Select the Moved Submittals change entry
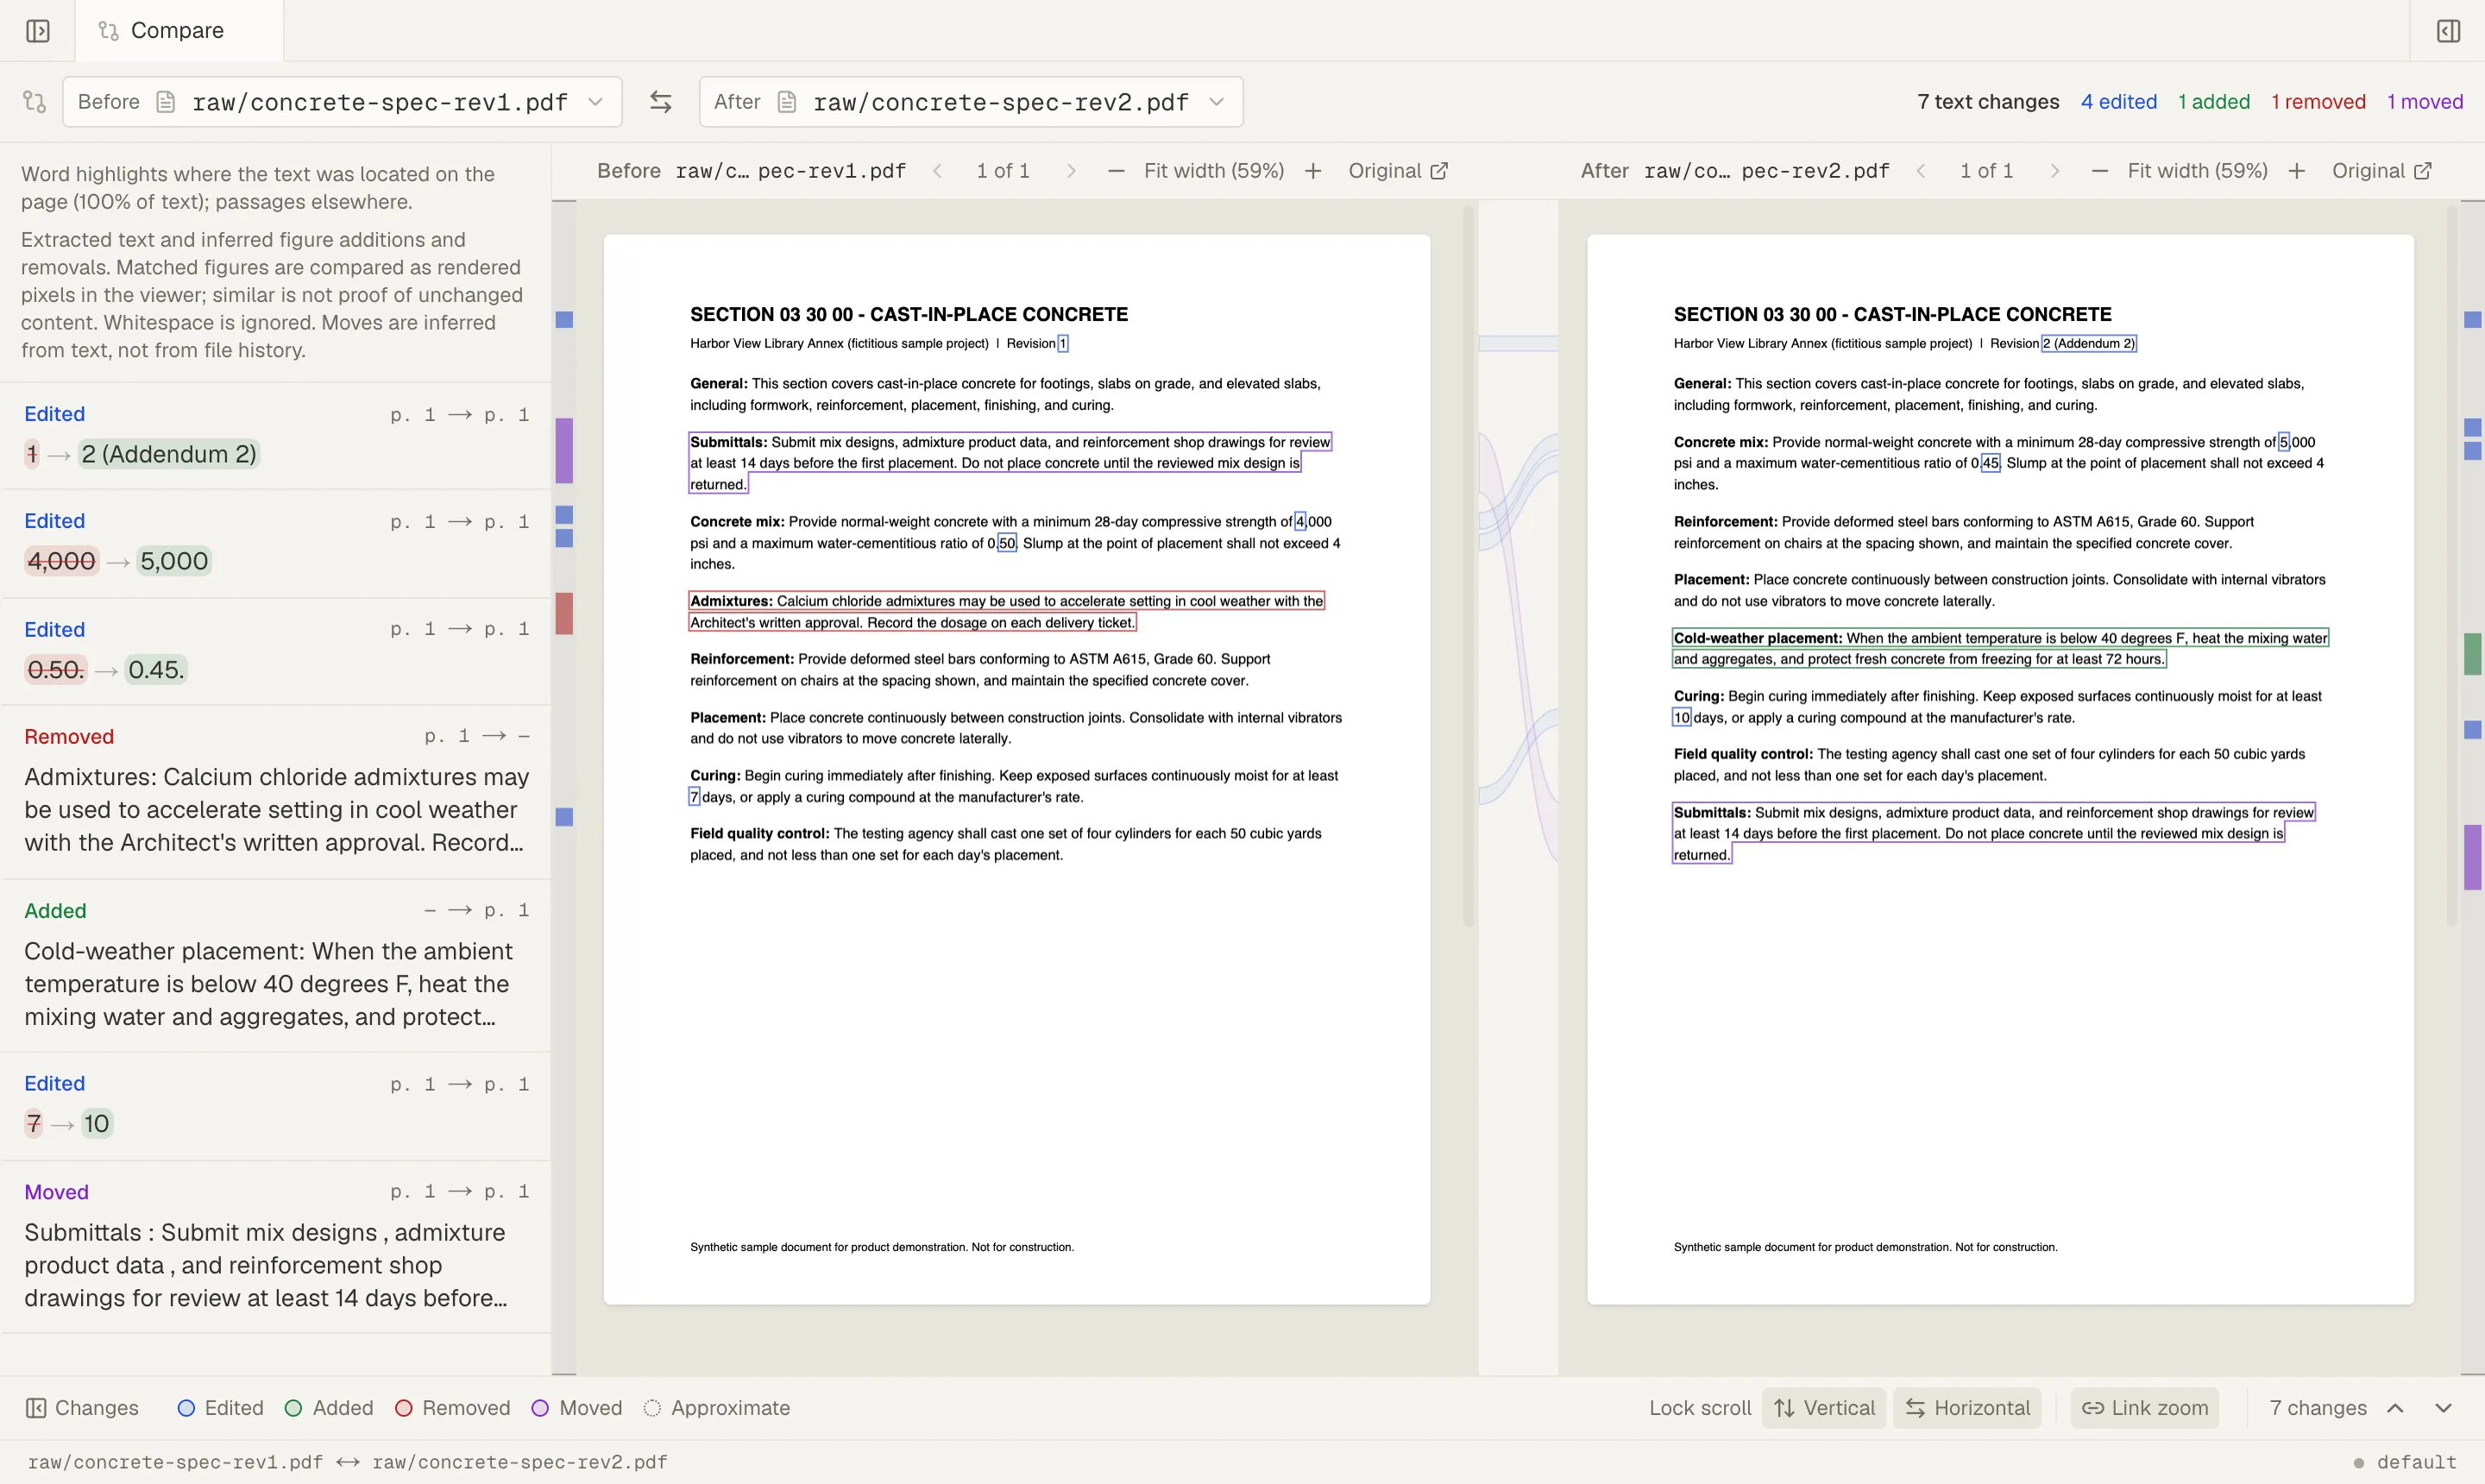Image resolution: width=2485 pixels, height=1484 pixels. 276,1247
